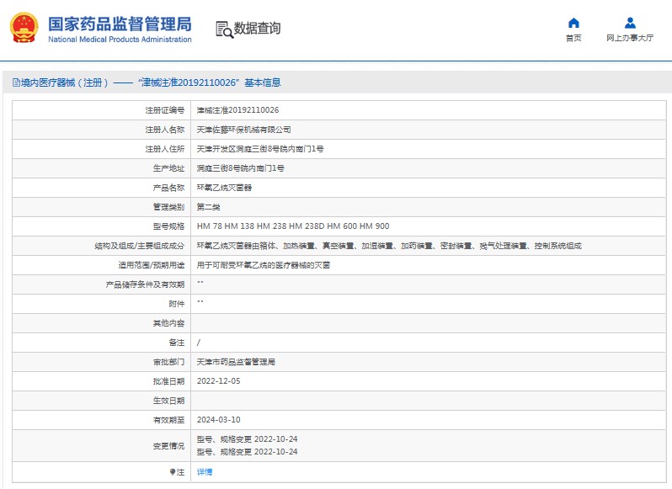672x489 pixels.
Task: Click 国家药品监督管理局 title text
Action: 120,24
